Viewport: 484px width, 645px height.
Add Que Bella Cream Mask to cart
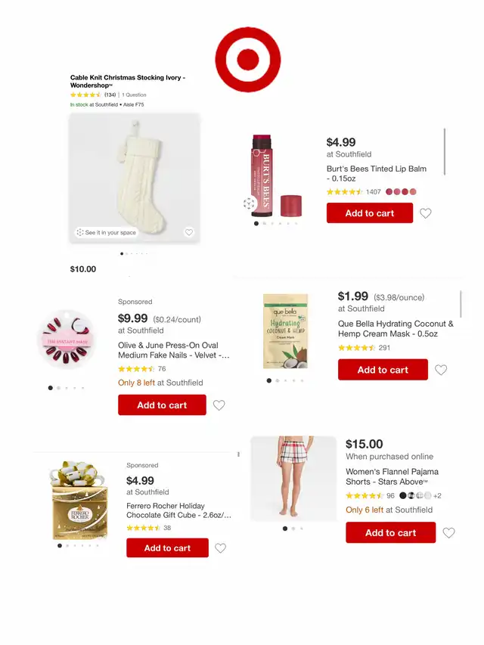point(383,370)
